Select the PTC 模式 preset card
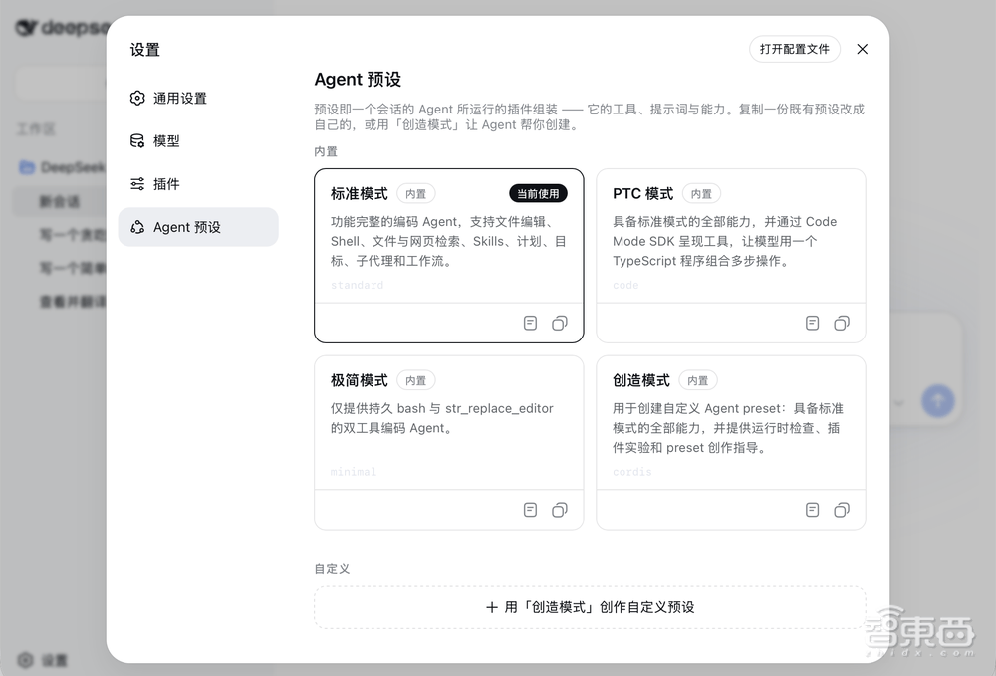The width and height of the screenshot is (996, 676). tap(731, 256)
